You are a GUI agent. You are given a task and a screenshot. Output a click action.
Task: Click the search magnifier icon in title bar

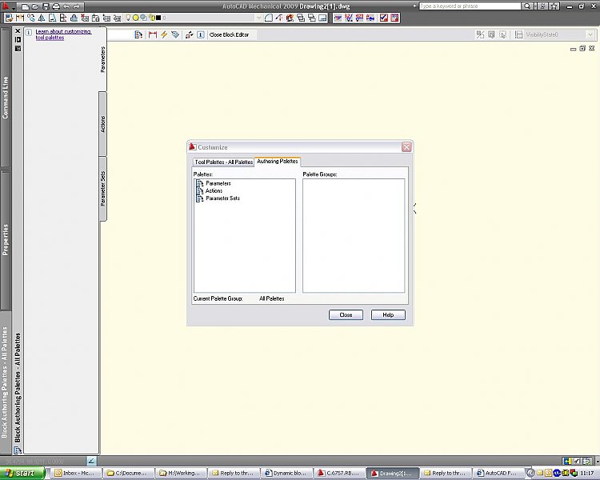[527, 6]
